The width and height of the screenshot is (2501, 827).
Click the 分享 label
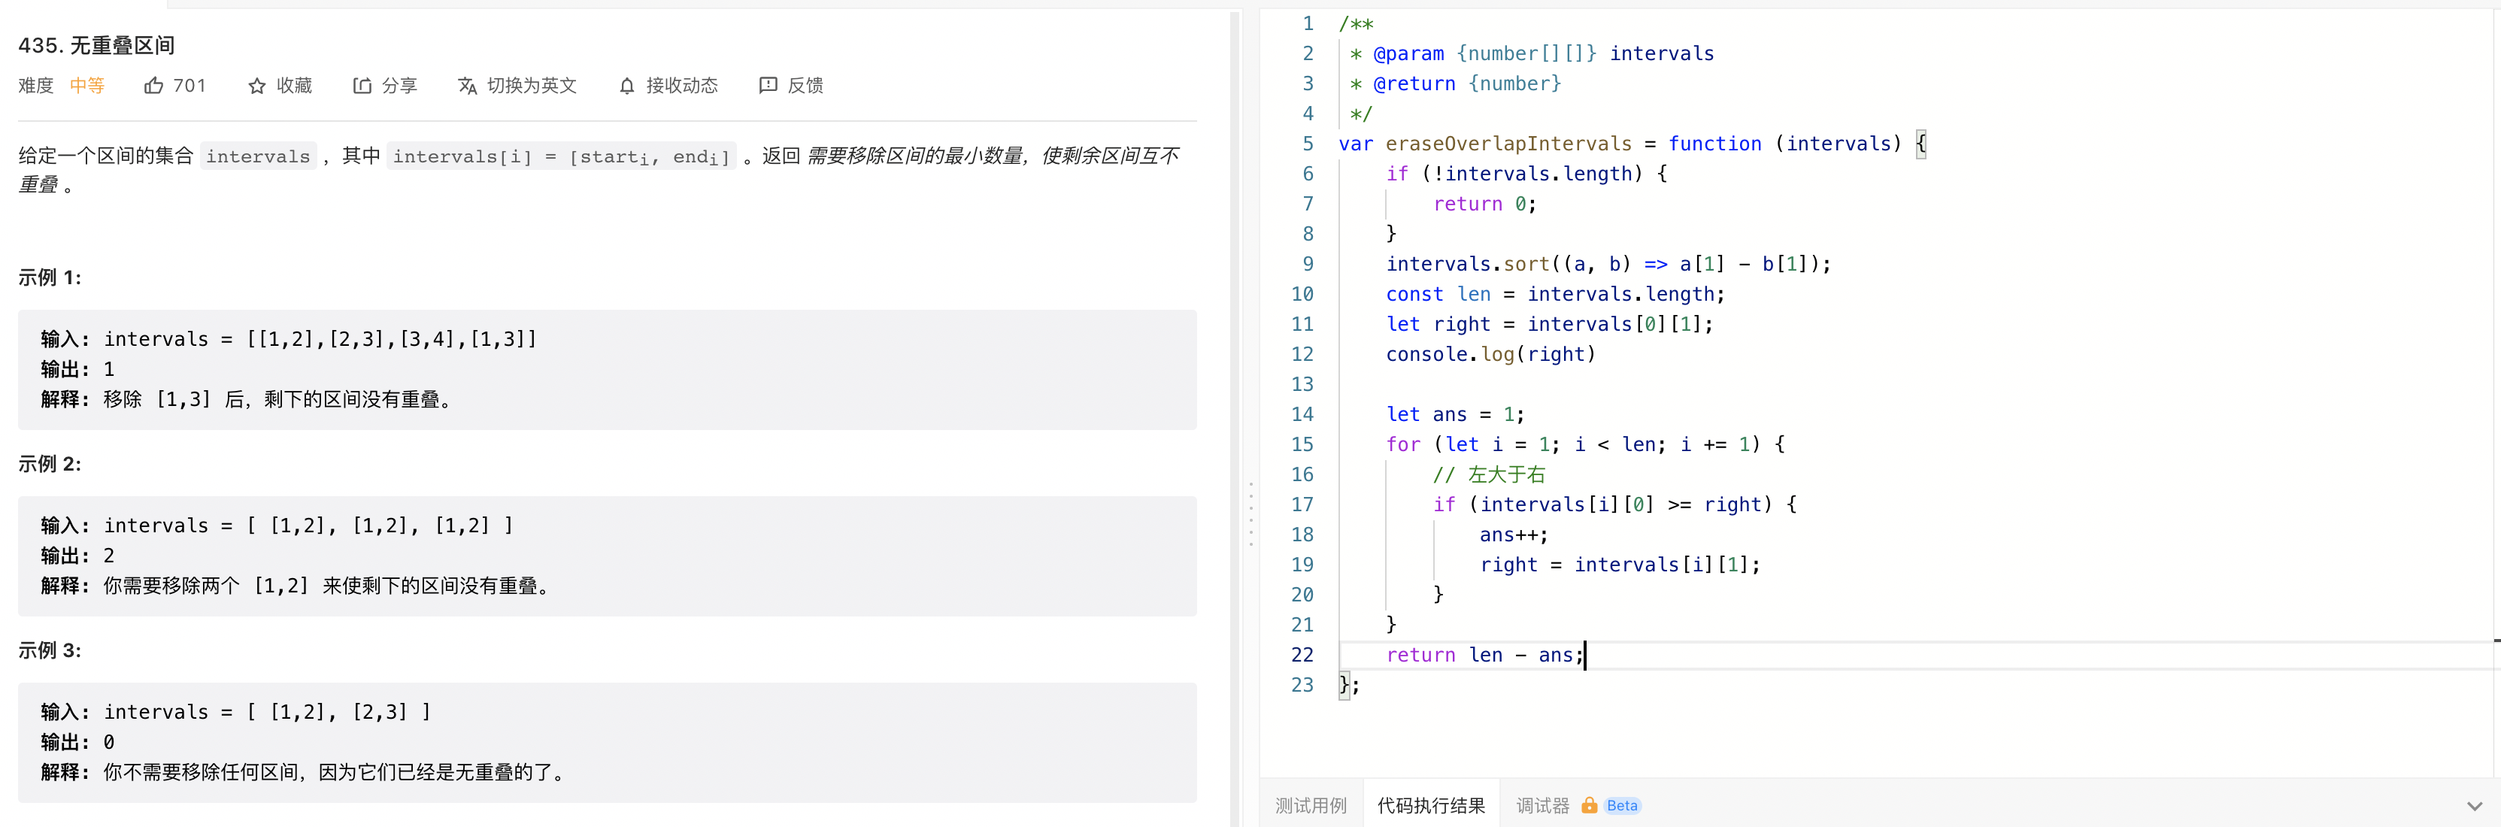pos(399,86)
